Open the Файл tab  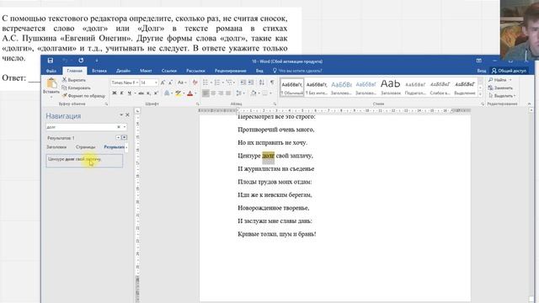tap(51, 71)
